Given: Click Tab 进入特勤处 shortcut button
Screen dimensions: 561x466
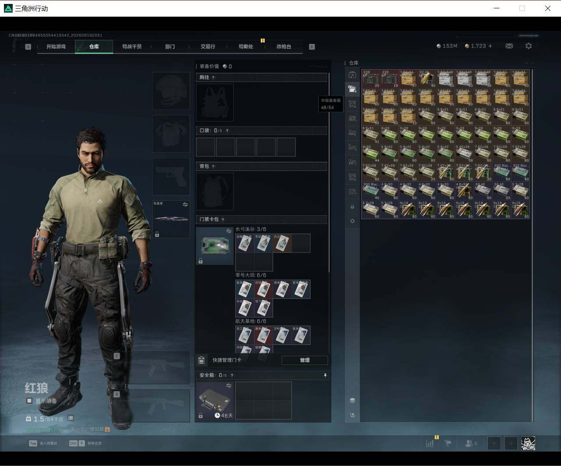Looking at the screenshot, I should pos(43,443).
